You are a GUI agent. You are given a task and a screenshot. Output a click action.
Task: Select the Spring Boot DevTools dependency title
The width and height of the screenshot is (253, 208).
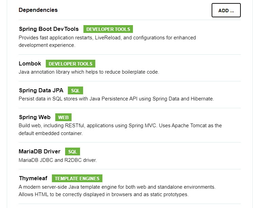click(x=49, y=29)
